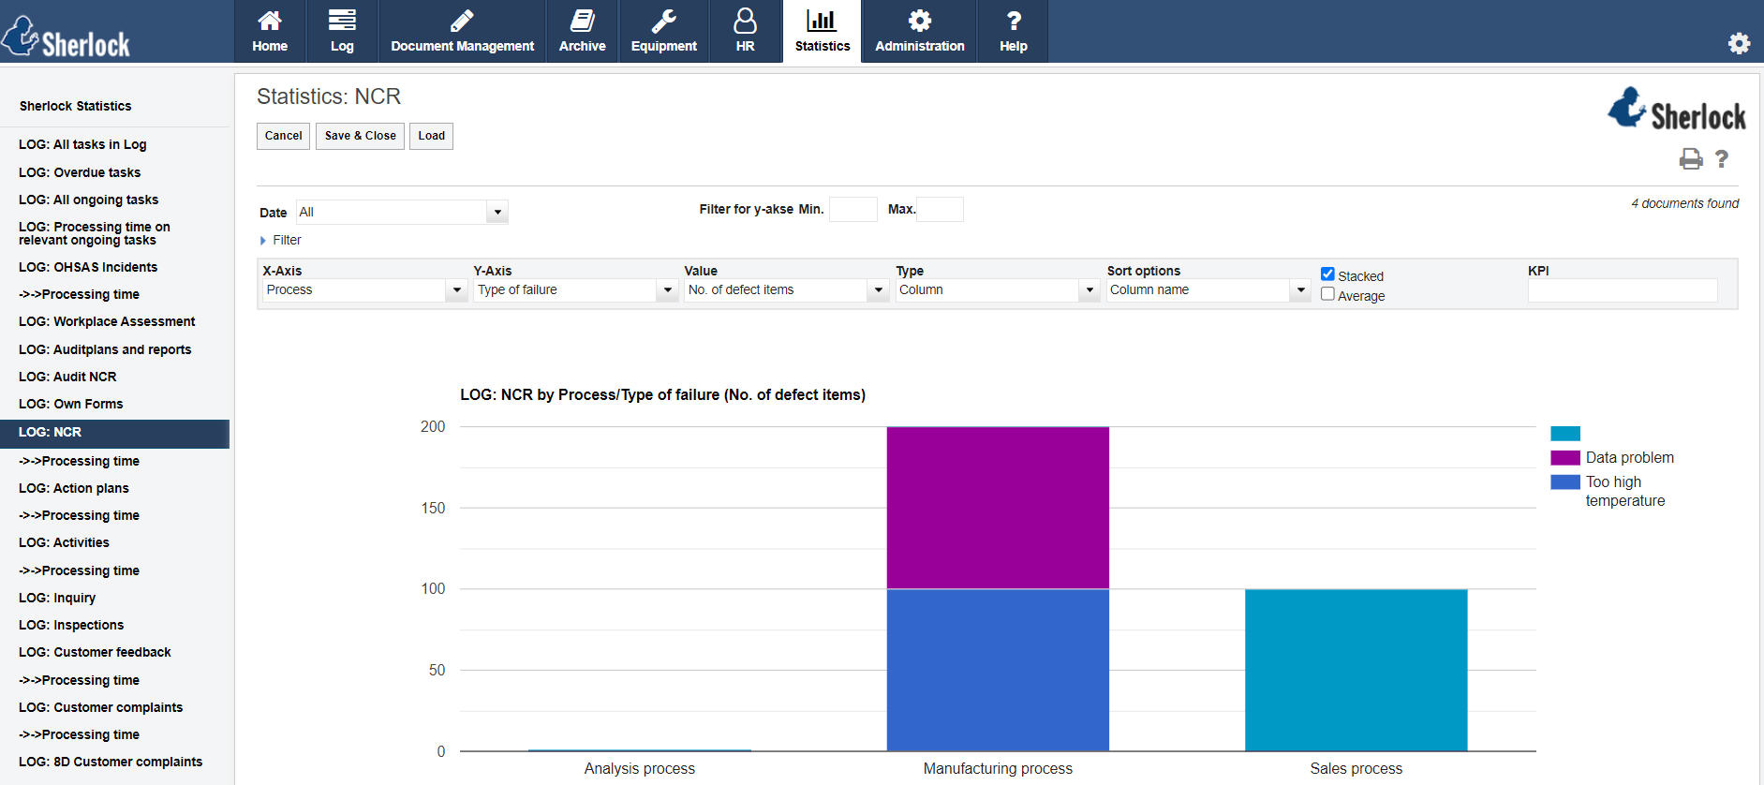Image resolution: width=1764 pixels, height=785 pixels.
Task: Select LOG: NCR in sidebar
Action: [x=114, y=433]
